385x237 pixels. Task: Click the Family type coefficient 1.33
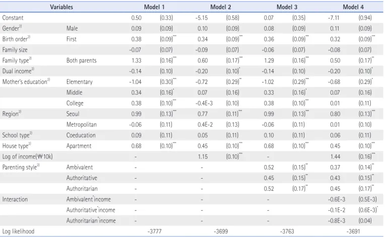pyautogui.click(x=137, y=60)
